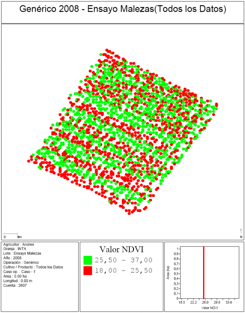The image size is (245, 313).
Task: Select the green NDVI legend swatch
Action: pyautogui.click(x=88, y=260)
